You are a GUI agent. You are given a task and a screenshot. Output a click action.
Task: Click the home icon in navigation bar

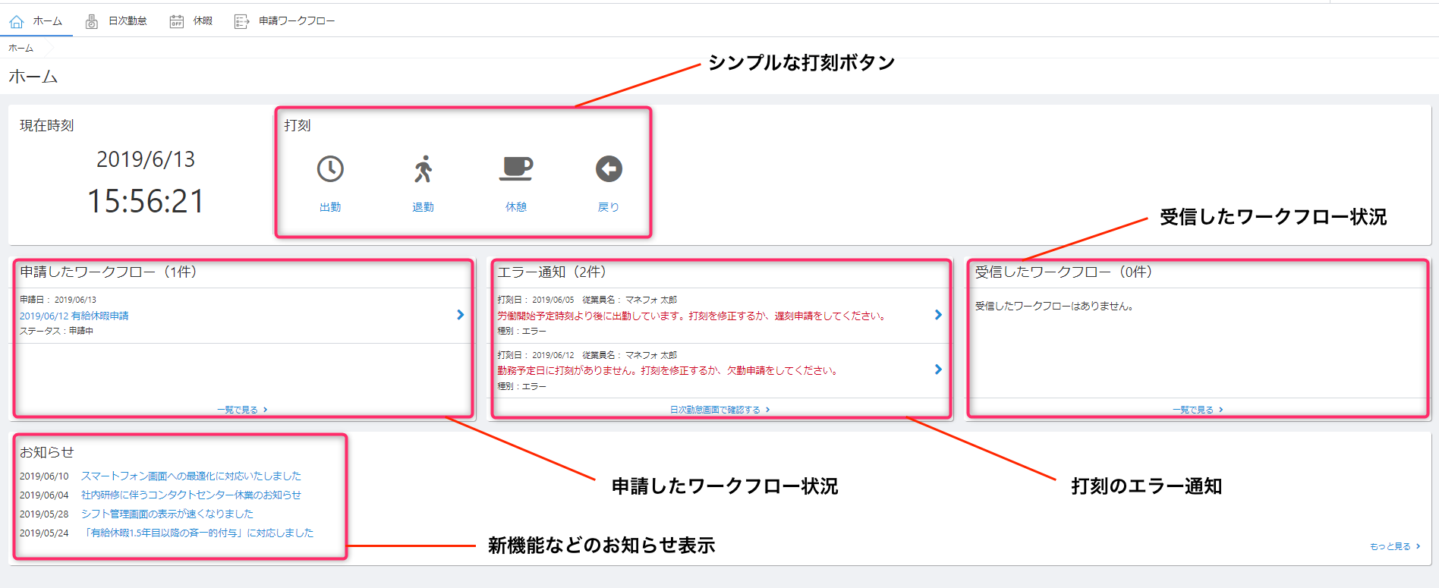tap(17, 21)
